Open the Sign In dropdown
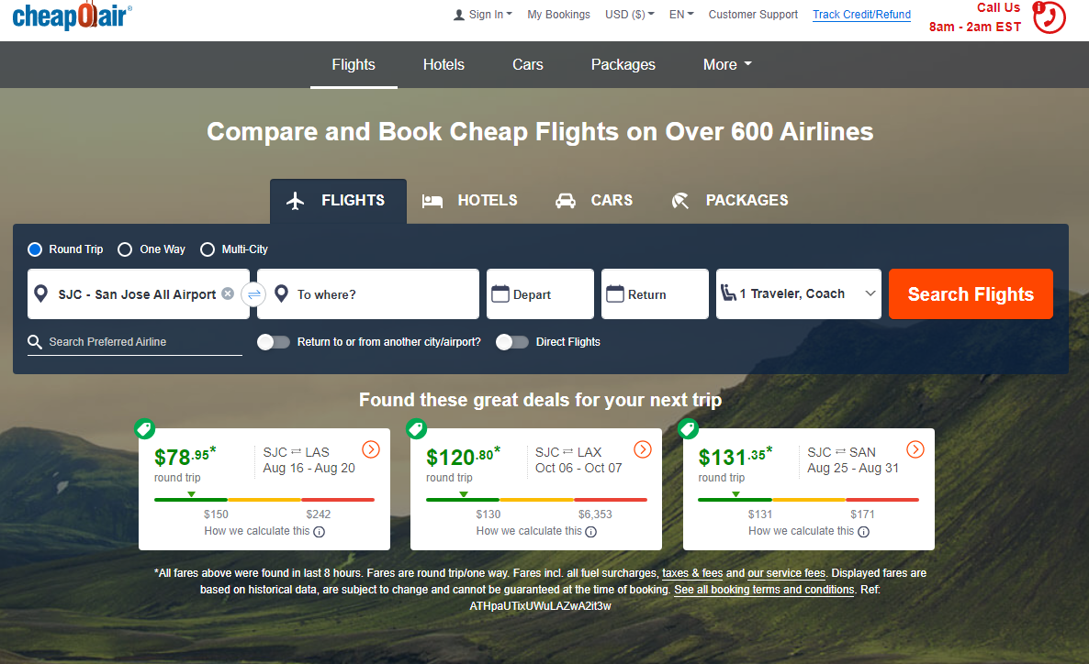 pos(483,15)
